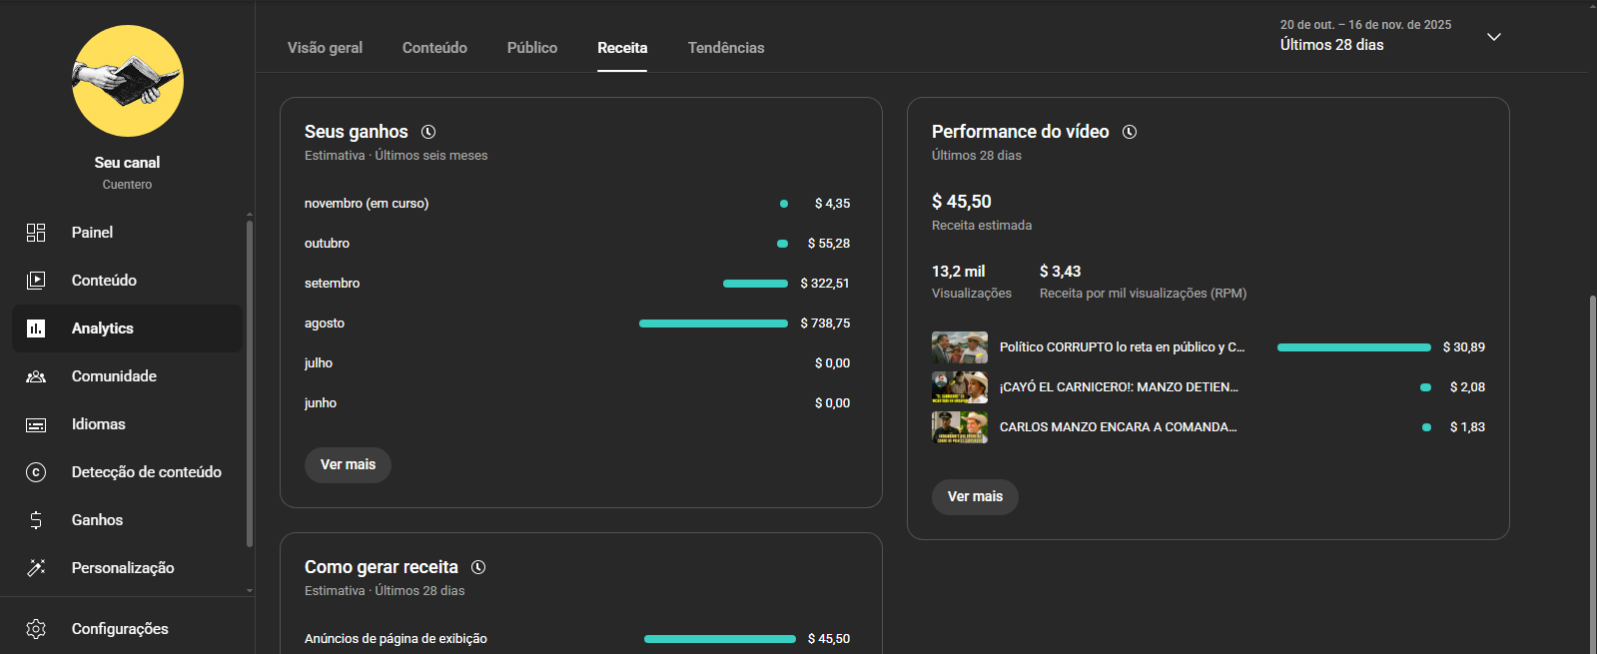Image resolution: width=1597 pixels, height=654 pixels.
Task: Expand the Últimos 28 dias date range dropdown
Action: pyautogui.click(x=1493, y=37)
